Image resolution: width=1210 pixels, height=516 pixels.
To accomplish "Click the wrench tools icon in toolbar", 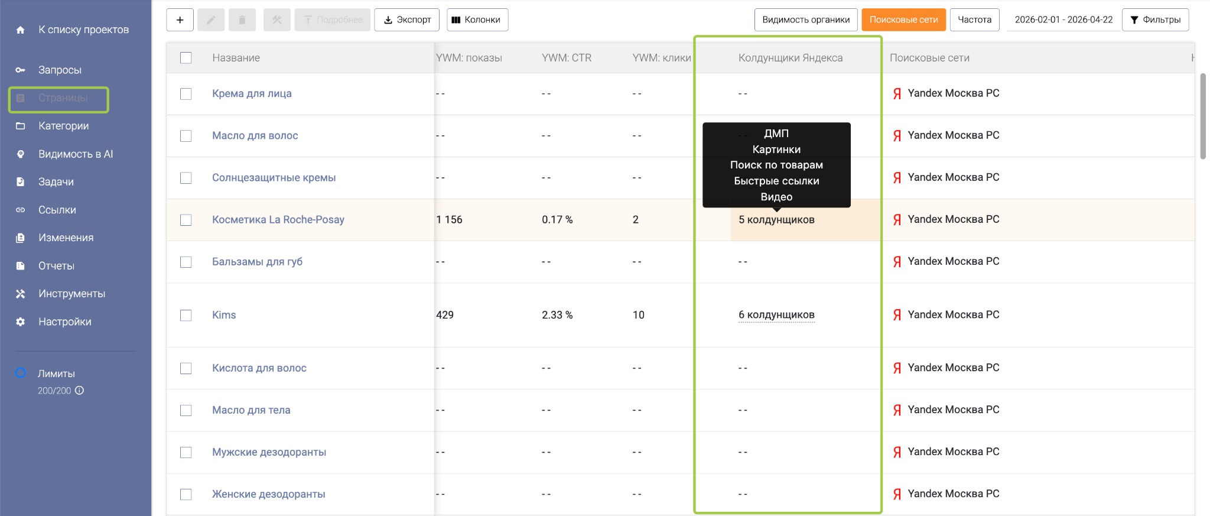I will coord(277,20).
